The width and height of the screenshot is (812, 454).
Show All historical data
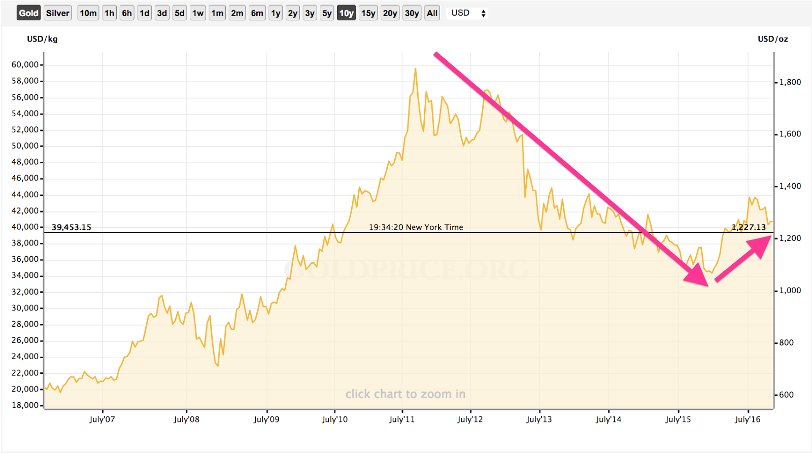pos(432,13)
